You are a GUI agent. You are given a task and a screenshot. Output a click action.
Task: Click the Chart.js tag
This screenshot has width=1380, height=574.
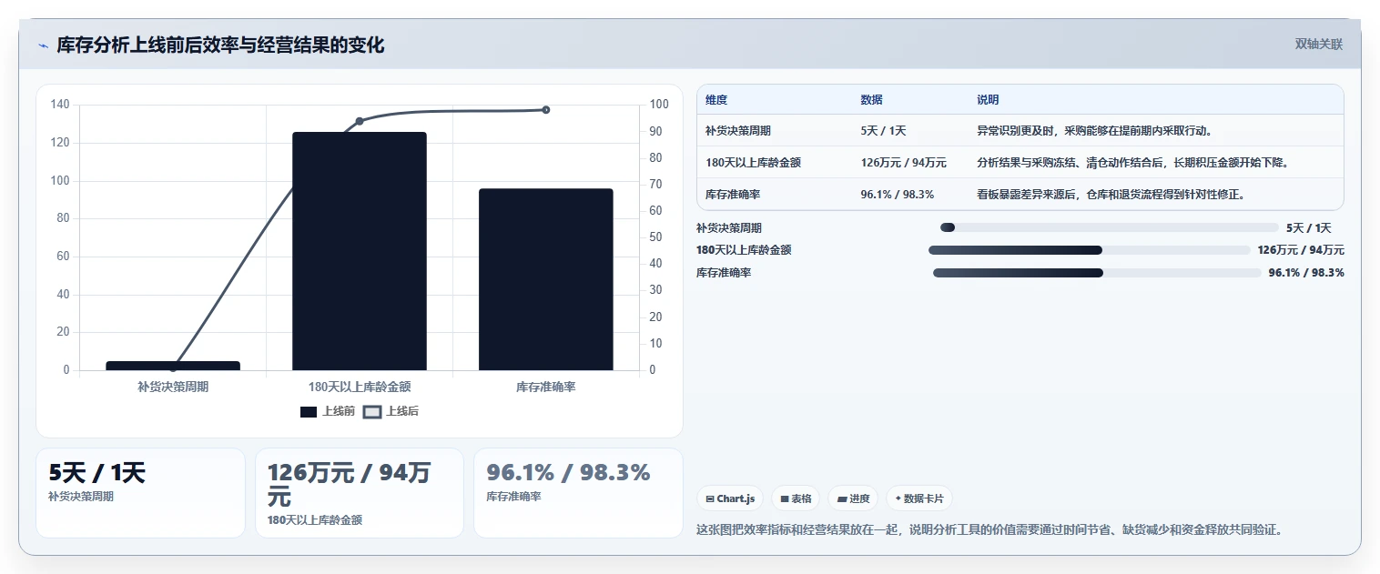tap(730, 498)
